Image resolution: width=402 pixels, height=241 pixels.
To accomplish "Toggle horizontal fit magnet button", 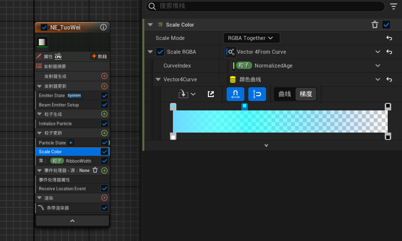I will click(235, 94).
